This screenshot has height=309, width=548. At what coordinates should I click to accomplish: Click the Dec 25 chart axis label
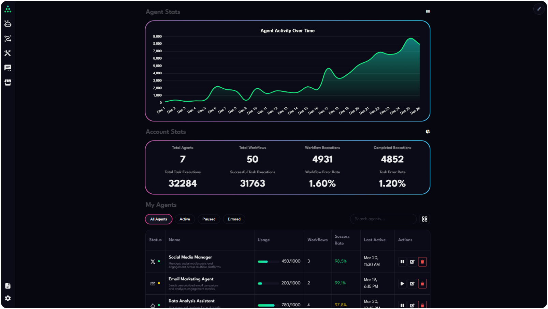pos(405,111)
